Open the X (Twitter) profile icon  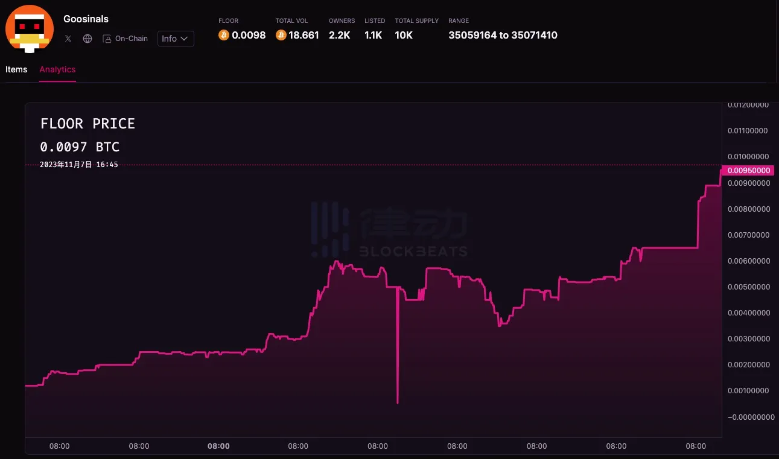[x=68, y=39]
